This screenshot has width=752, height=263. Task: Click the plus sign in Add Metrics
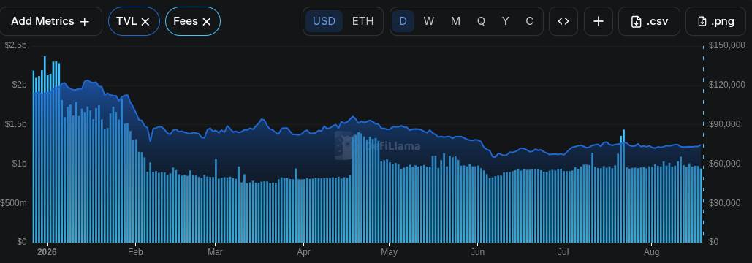pyautogui.click(x=85, y=22)
